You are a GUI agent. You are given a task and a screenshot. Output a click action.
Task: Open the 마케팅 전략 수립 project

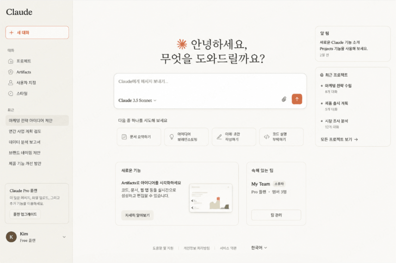tap(338, 86)
